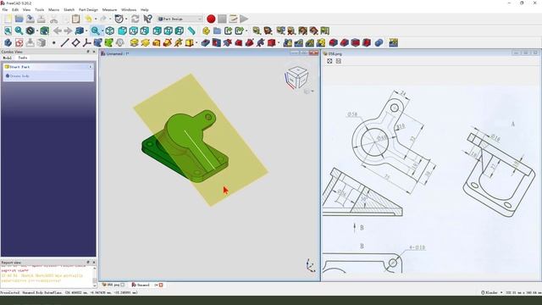The height and width of the screenshot is (305, 542).
Task: Run the macro with the play triangle
Action: coord(244,19)
